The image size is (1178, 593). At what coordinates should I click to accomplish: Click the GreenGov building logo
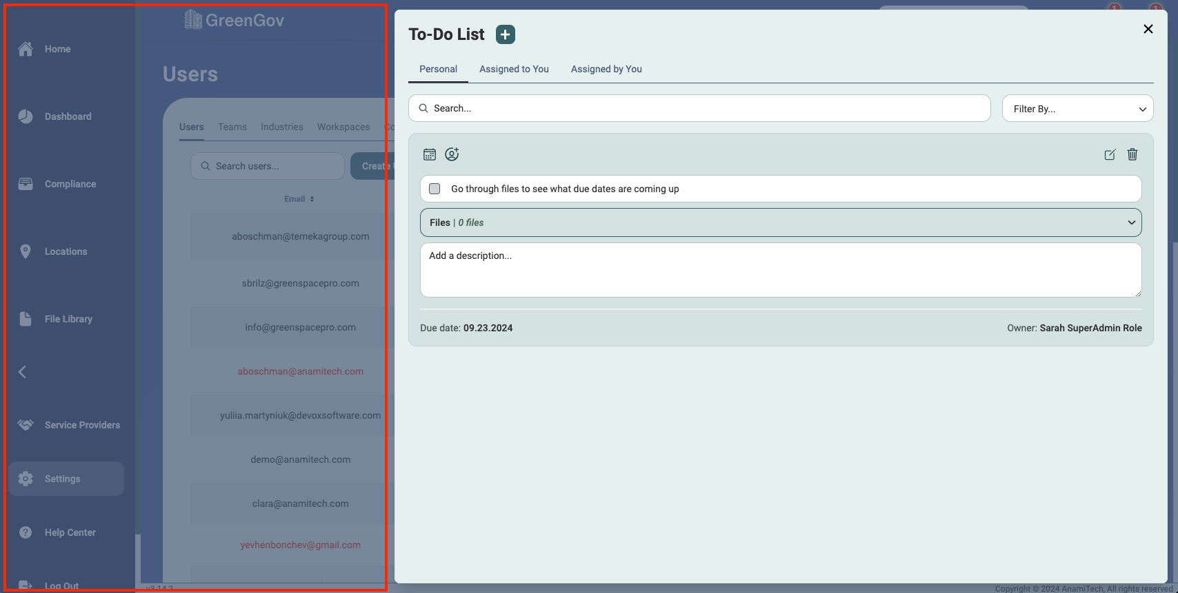(x=193, y=20)
